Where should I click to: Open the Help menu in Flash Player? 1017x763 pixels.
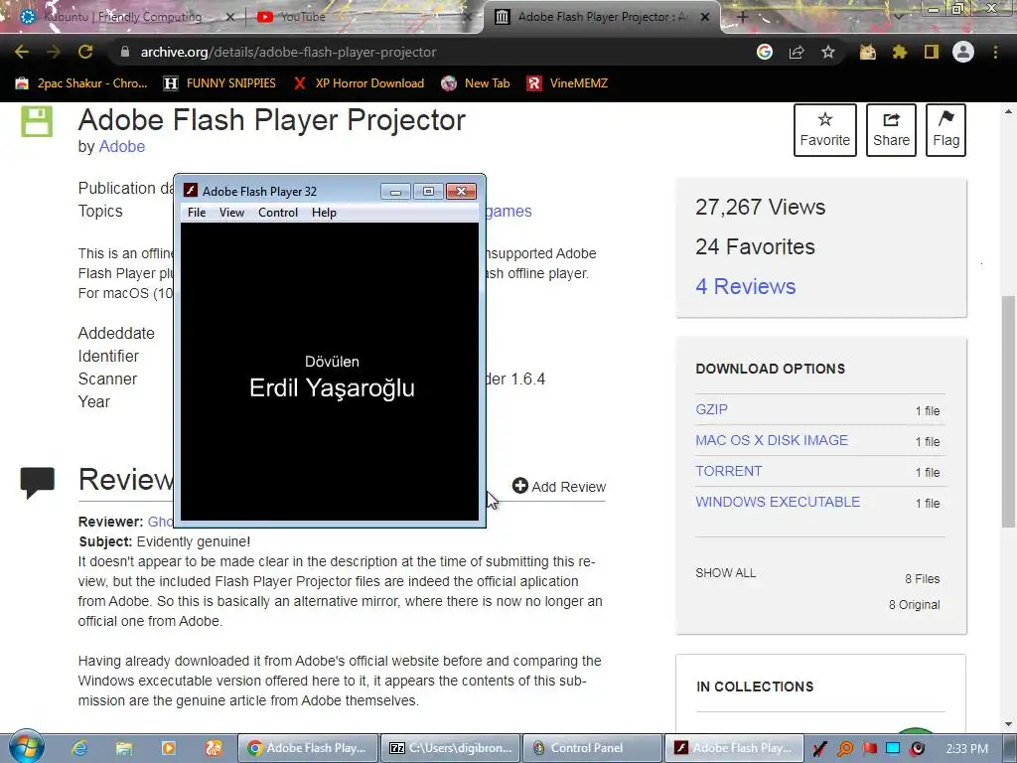coord(324,213)
